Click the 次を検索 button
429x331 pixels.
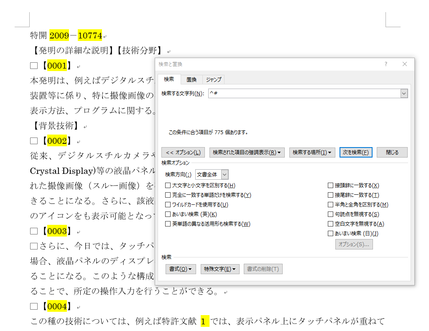(355, 153)
